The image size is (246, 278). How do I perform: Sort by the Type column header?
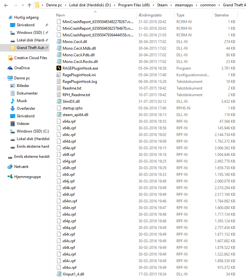click(x=181, y=15)
